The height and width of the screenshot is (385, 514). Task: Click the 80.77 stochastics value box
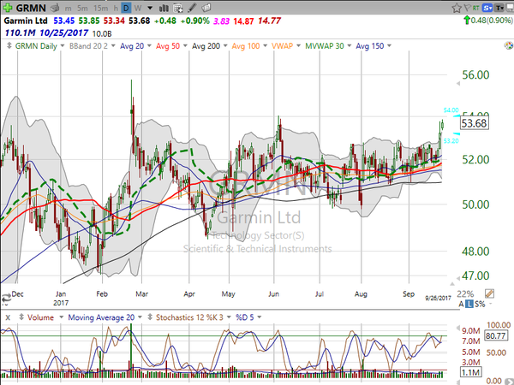pyautogui.click(x=496, y=335)
